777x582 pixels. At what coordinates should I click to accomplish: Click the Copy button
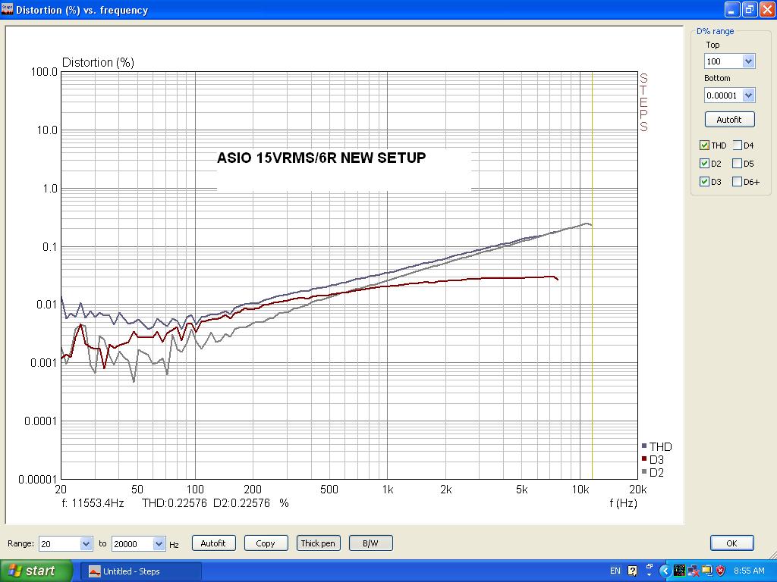point(266,543)
